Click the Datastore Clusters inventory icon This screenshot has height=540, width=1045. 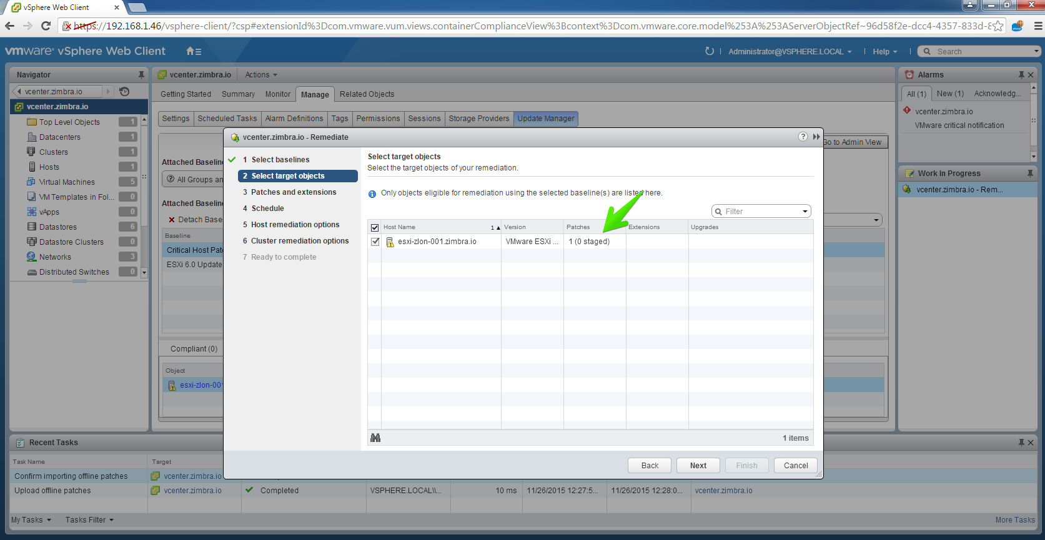tap(32, 242)
